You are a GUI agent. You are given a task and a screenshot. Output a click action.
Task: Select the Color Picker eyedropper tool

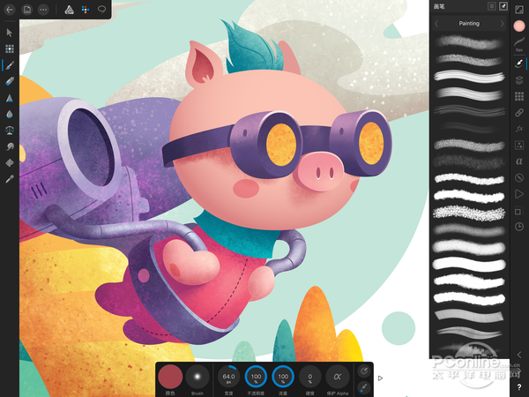[10, 179]
